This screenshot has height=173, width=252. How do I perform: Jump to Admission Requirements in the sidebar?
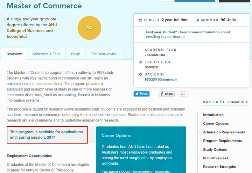pyautogui.click(x=224, y=132)
